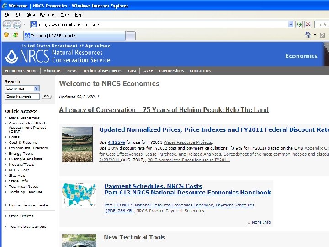Open the Contact Us nav item
329x247 pixels.
200,71
